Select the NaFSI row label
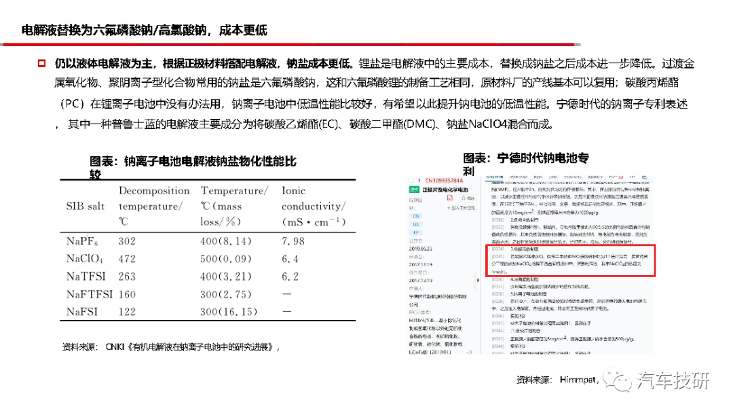The height and width of the screenshot is (413, 733). (x=82, y=312)
